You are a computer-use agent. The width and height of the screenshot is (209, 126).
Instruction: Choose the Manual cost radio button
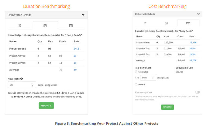[x=136, y=84]
